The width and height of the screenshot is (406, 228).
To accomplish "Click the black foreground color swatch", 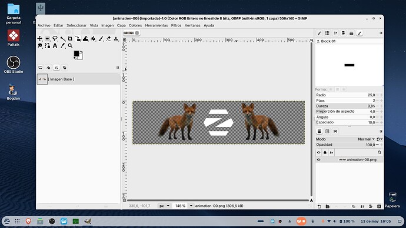I will (76, 53).
